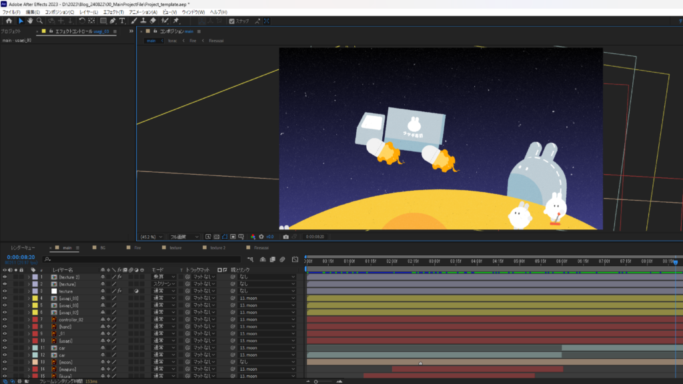The width and height of the screenshot is (683, 384).
Task: Open the エフェクト(T) menu
Action: click(x=113, y=12)
